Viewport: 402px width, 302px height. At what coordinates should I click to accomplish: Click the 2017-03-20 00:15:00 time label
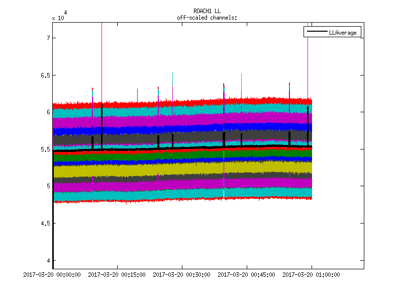[x=117, y=275]
